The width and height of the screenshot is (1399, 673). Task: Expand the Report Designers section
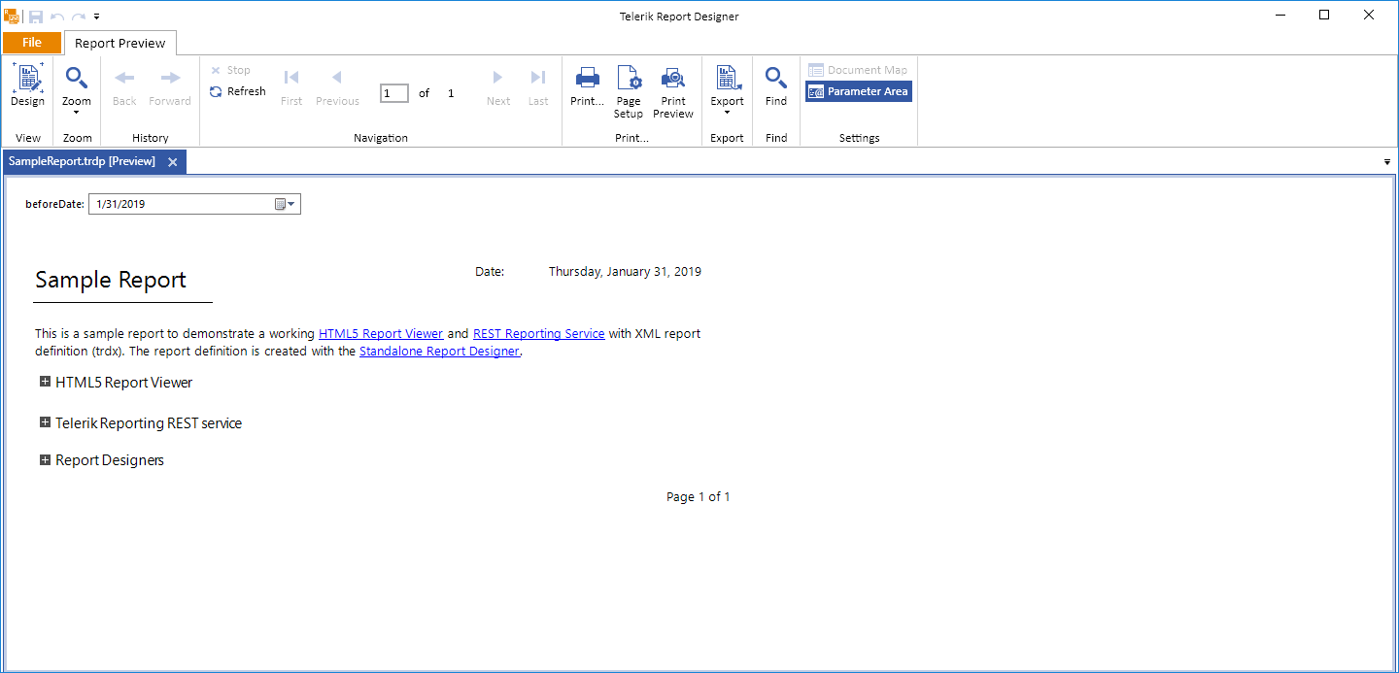(x=45, y=459)
